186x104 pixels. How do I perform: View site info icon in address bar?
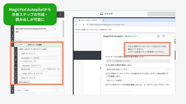88,25
